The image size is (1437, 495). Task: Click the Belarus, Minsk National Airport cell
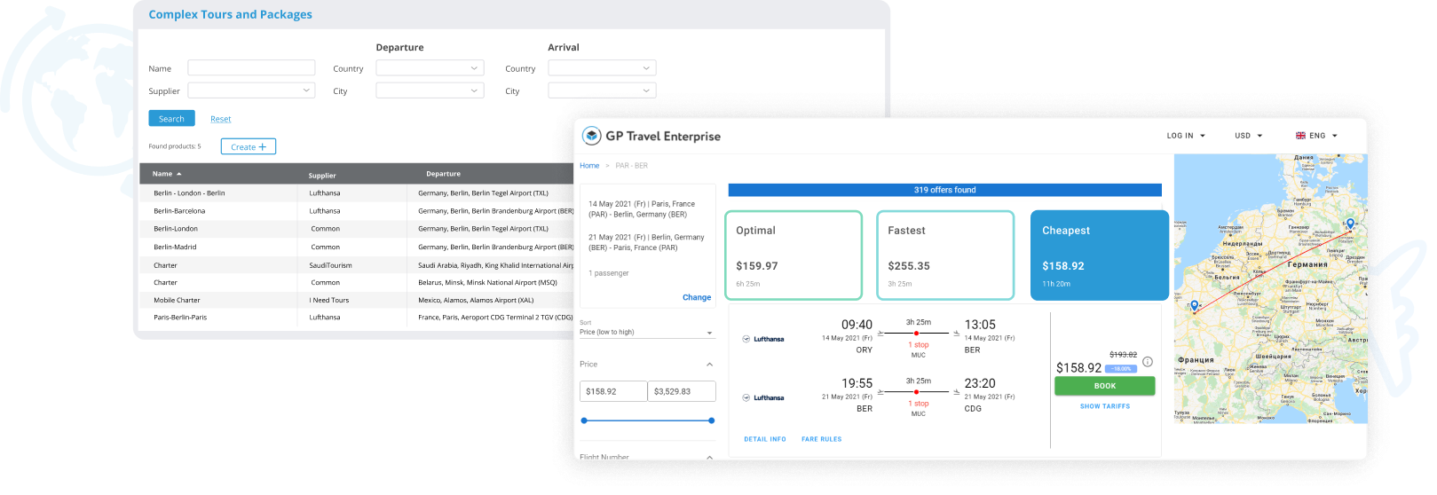coord(488,283)
